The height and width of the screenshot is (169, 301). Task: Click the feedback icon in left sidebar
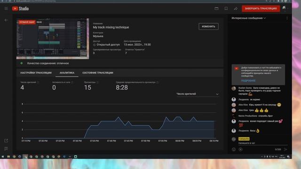tap(6, 149)
